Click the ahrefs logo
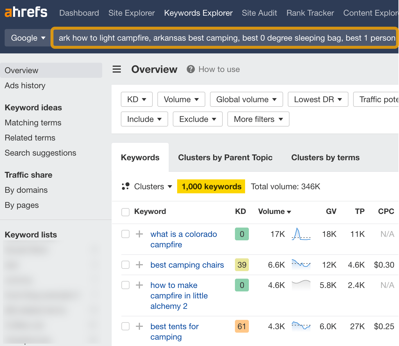This screenshot has height=346, width=399. [26, 12]
